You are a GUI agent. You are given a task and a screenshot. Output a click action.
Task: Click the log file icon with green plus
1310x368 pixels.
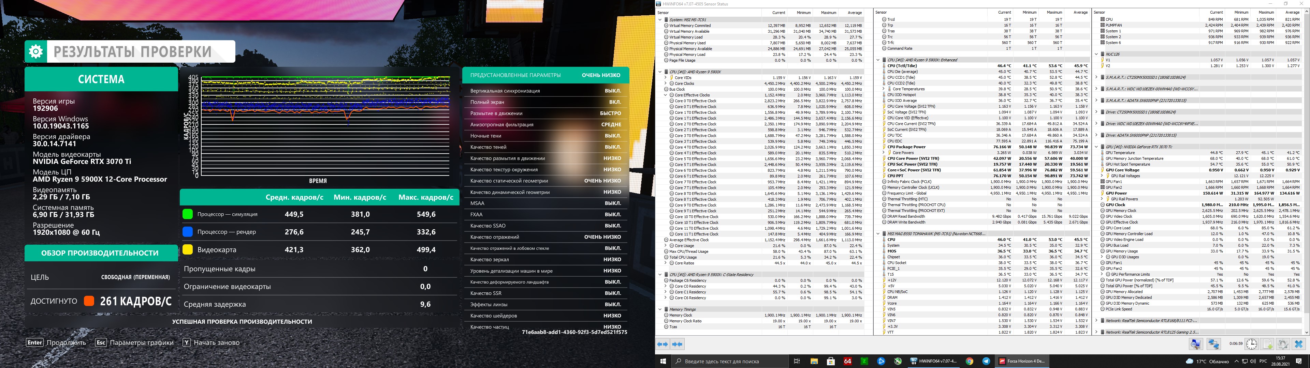coord(1267,344)
